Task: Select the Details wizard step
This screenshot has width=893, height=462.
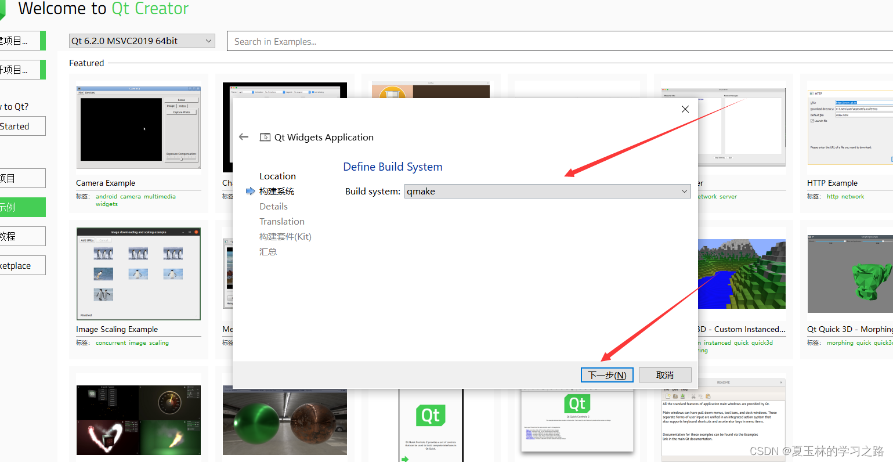Action: coord(273,207)
